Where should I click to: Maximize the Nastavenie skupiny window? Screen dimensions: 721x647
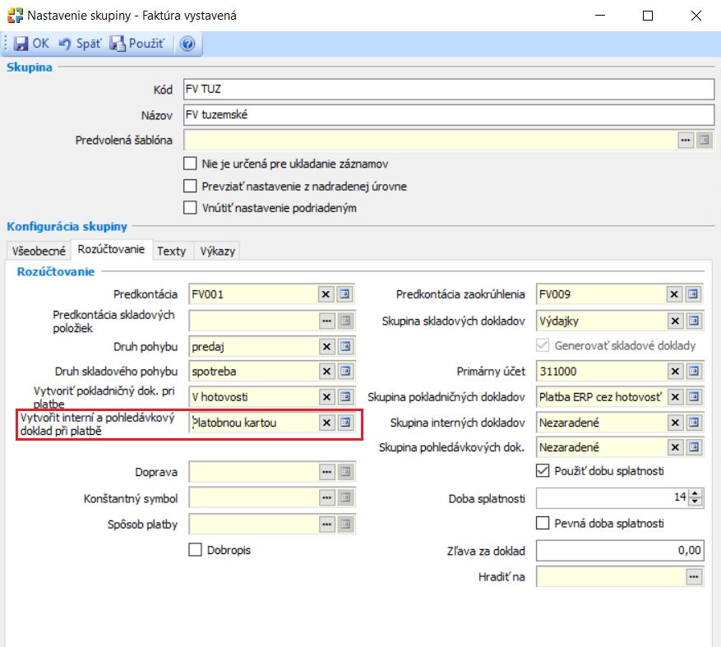coord(648,16)
